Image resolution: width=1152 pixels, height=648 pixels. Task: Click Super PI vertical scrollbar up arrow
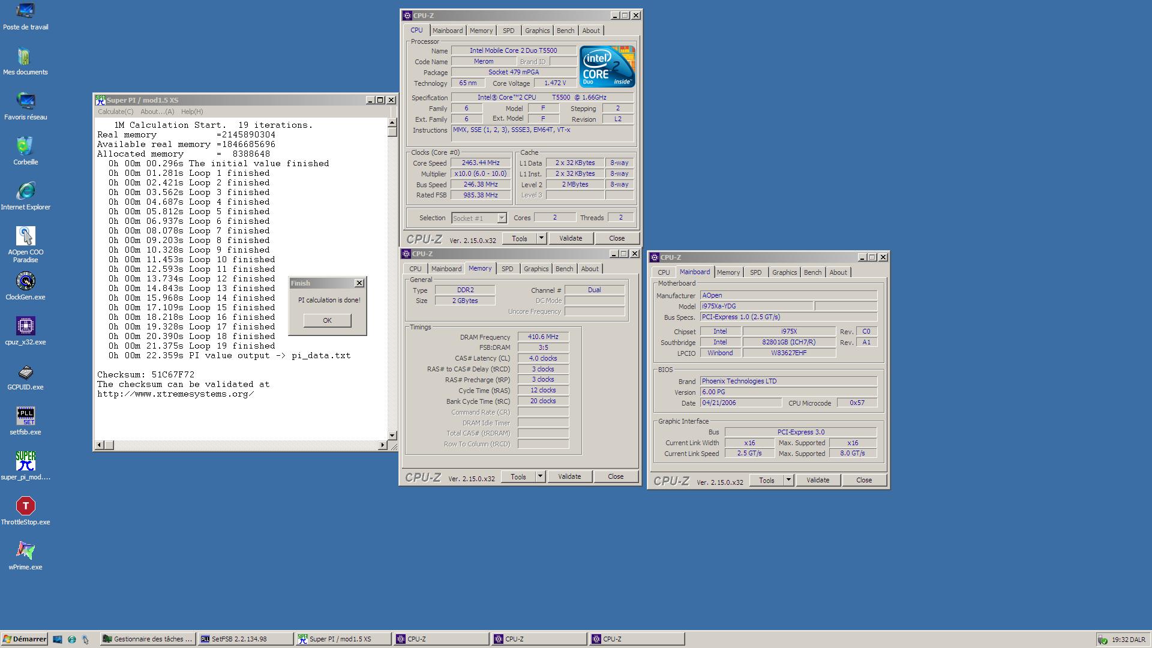click(x=392, y=123)
